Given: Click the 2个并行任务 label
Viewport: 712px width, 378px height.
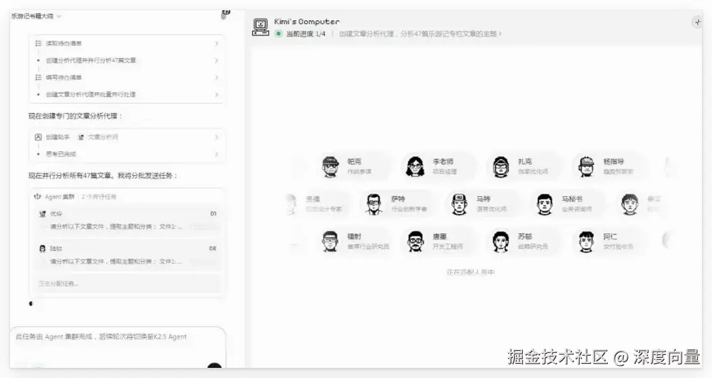Looking at the screenshot, I should click(x=99, y=196).
